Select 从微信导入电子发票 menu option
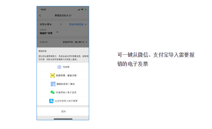The width and height of the screenshot is (212, 129). pos(66,93)
